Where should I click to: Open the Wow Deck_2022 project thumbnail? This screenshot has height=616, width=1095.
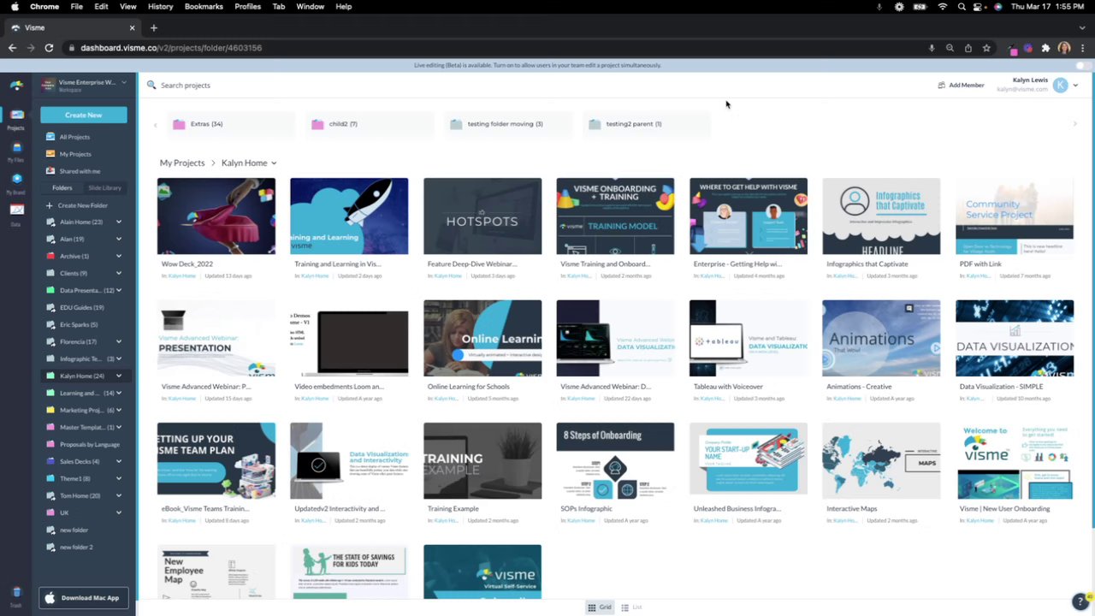tap(216, 216)
